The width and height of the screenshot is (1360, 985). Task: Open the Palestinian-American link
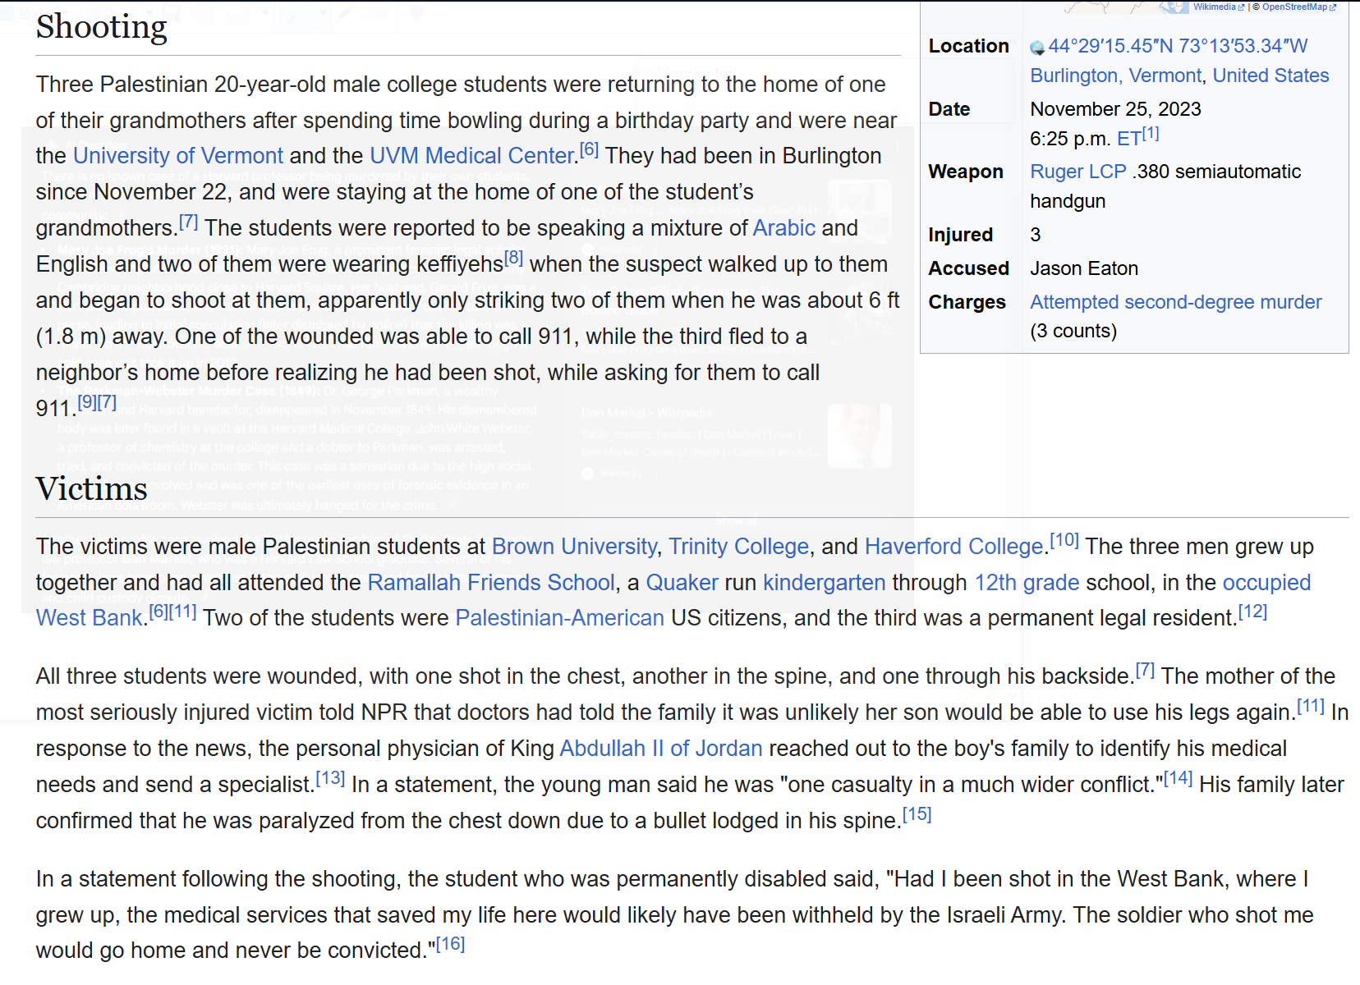(560, 618)
